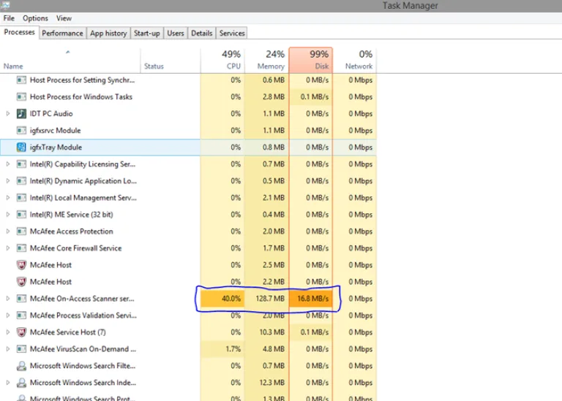Click the first McAfee Host shield icon
Screen dimensions: 562x401
(21, 265)
